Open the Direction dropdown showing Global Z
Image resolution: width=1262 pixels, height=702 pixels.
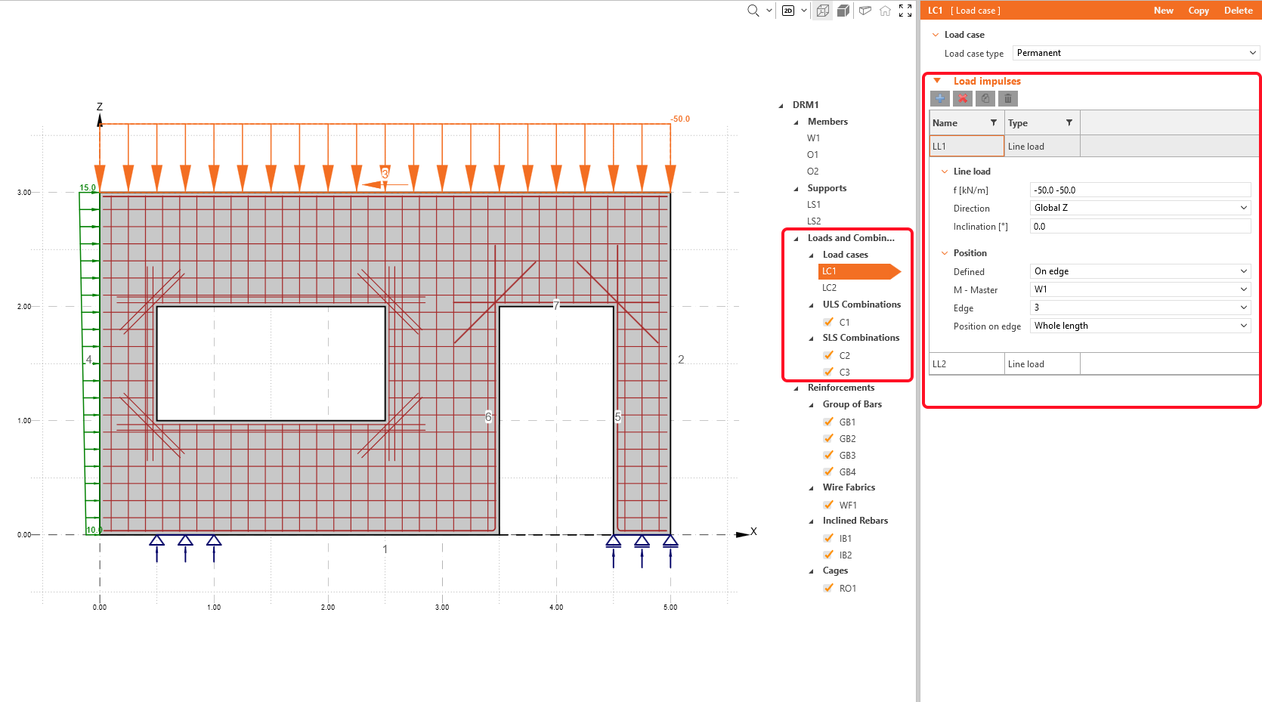click(1140, 208)
